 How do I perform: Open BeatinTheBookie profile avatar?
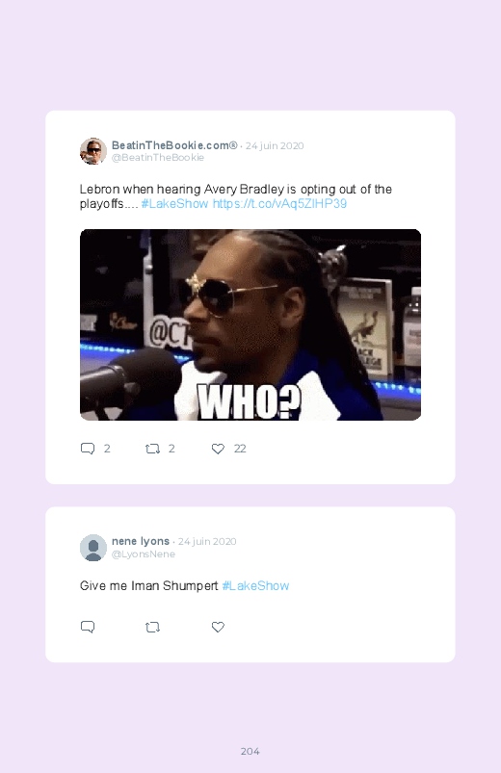[93, 151]
